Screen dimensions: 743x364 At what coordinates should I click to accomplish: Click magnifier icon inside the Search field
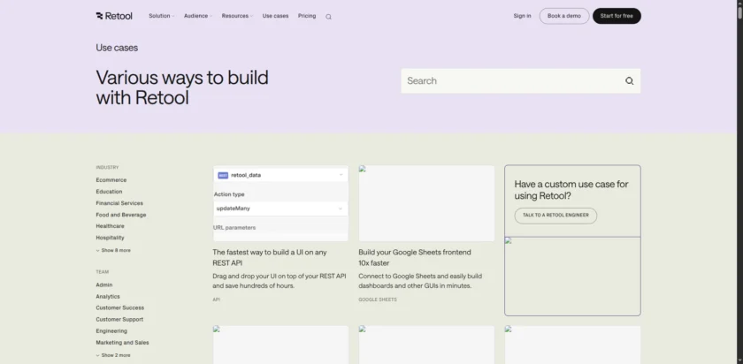pyautogui.click(x=629, y=81)
